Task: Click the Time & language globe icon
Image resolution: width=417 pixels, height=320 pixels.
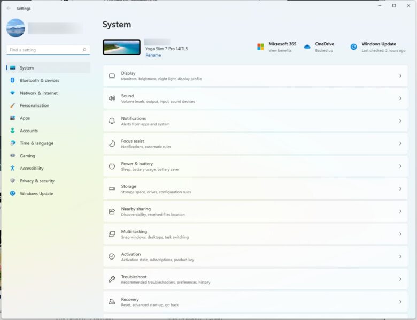Action: [12, 143]
